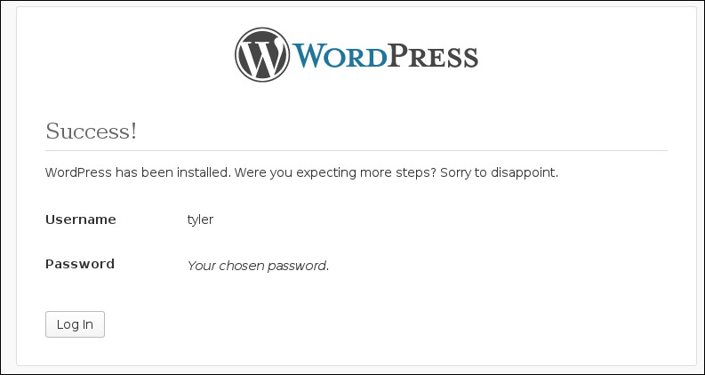Click the word "installed" in the message

[204, 172]
